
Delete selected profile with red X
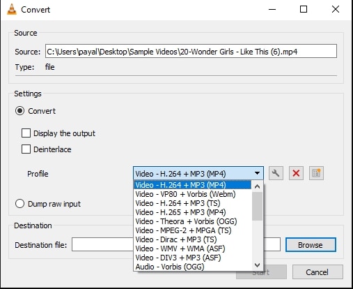[x=296, y=173]
